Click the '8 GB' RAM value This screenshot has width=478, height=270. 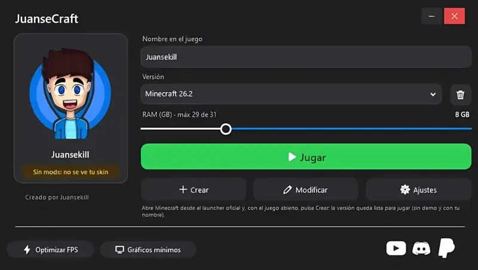point(462,114)
